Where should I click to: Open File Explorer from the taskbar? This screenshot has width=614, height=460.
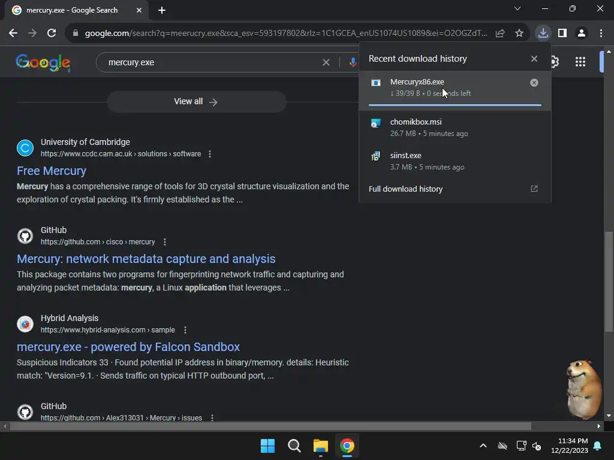[321, 446]
